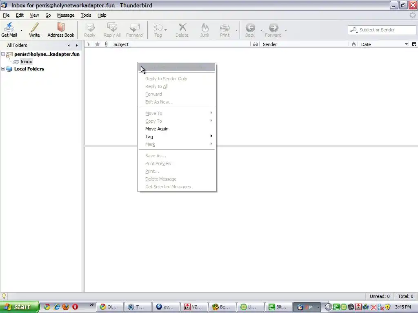Open the Back history dropdown arrow
Viewport: 418px width, 313px height.
click(x=261, y=30)
